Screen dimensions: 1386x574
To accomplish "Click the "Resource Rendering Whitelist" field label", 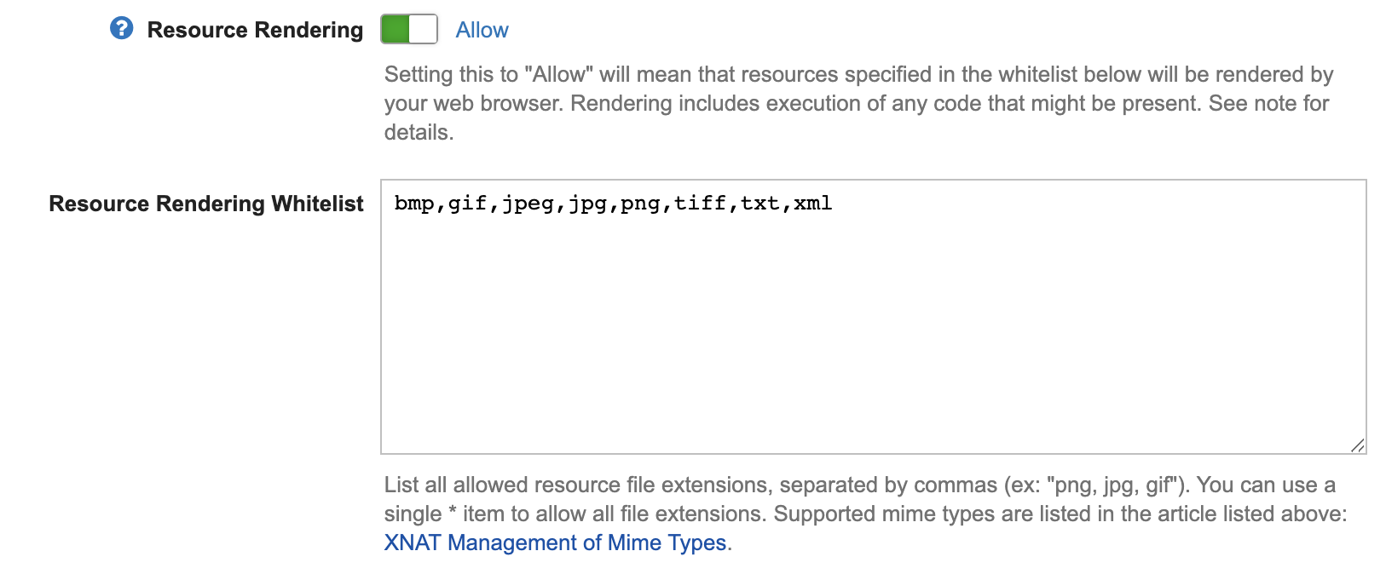I will [206, 204].
